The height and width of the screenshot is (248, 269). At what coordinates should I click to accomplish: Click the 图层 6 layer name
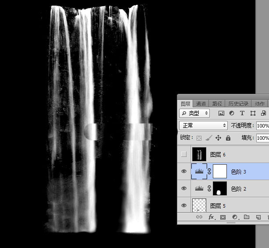218,155
